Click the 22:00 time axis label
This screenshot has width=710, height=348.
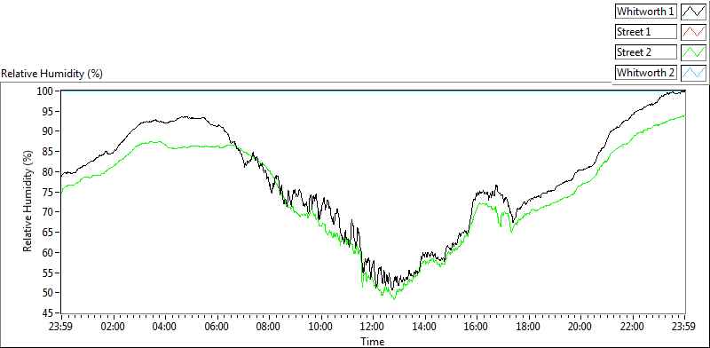pos(633,327)
